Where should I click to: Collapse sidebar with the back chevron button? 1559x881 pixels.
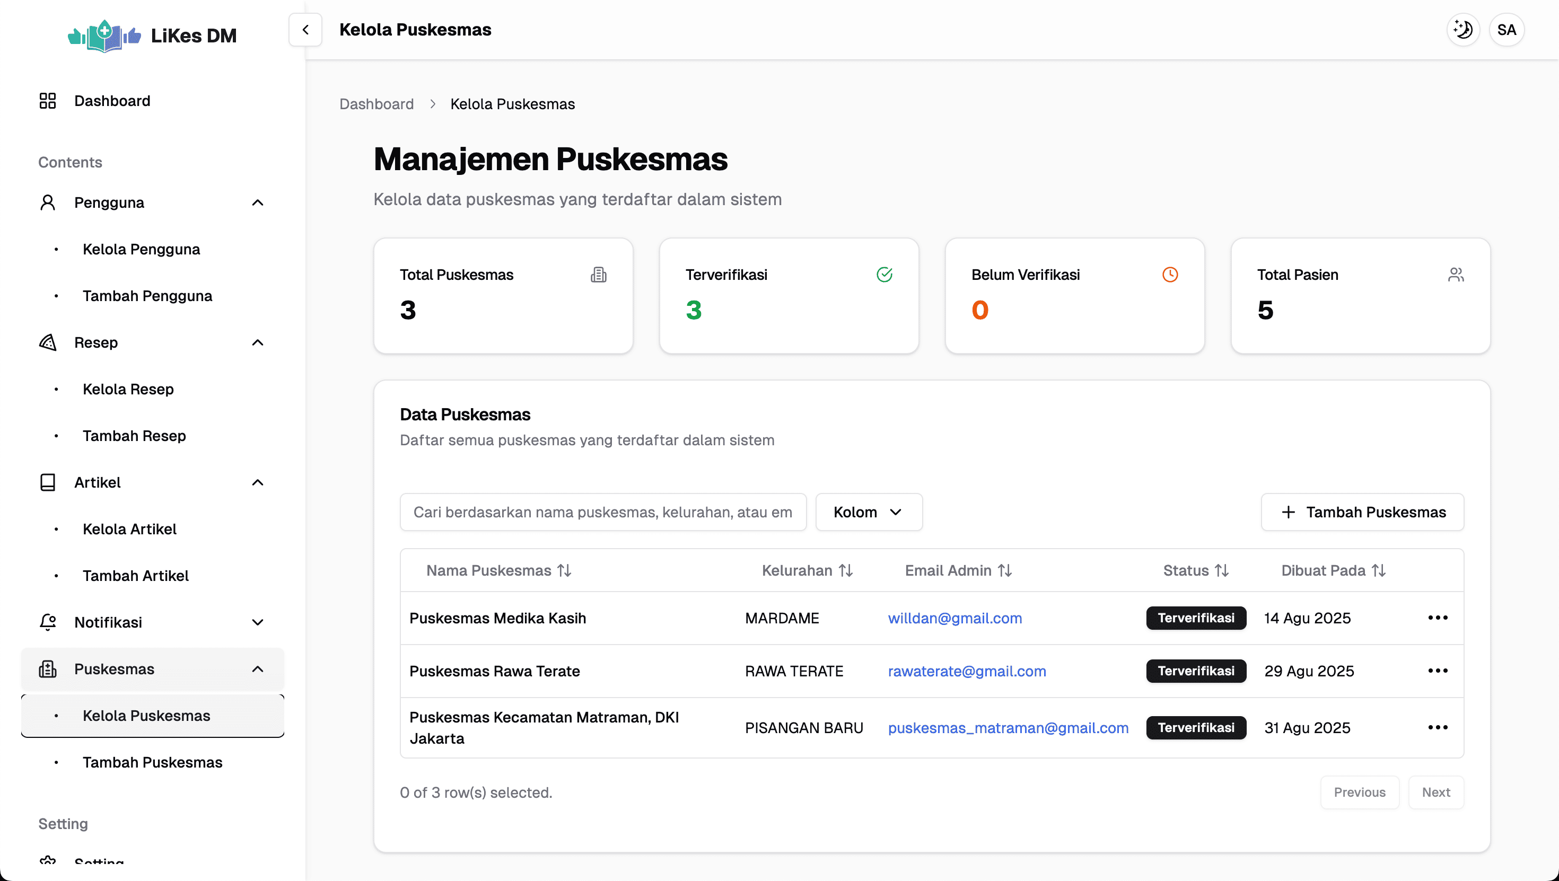[x=305, y=30]
